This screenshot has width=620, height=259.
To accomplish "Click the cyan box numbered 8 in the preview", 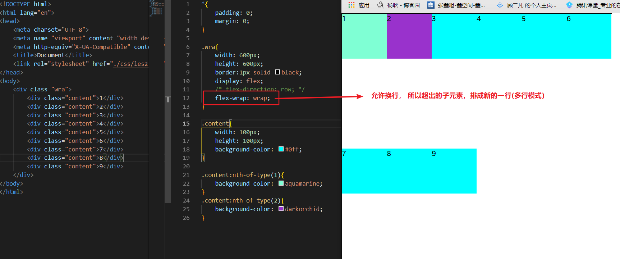I will pos(409,171).
